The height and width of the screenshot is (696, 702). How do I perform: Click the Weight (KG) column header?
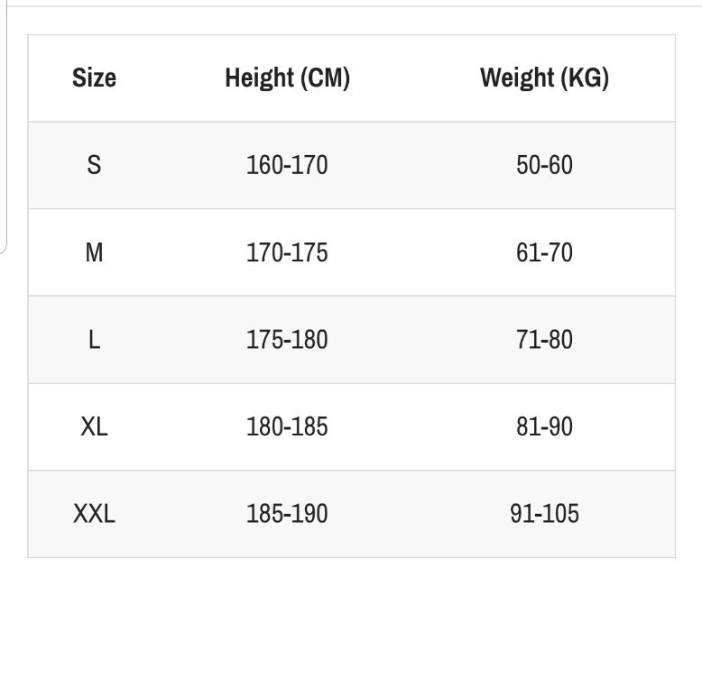(x=544, y=78)
